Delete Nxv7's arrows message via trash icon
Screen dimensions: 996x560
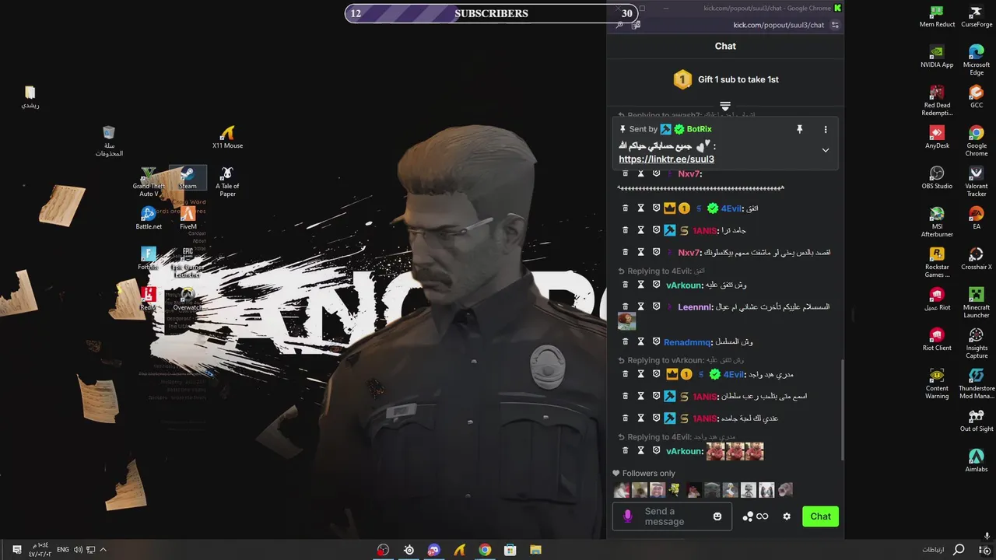625,173
